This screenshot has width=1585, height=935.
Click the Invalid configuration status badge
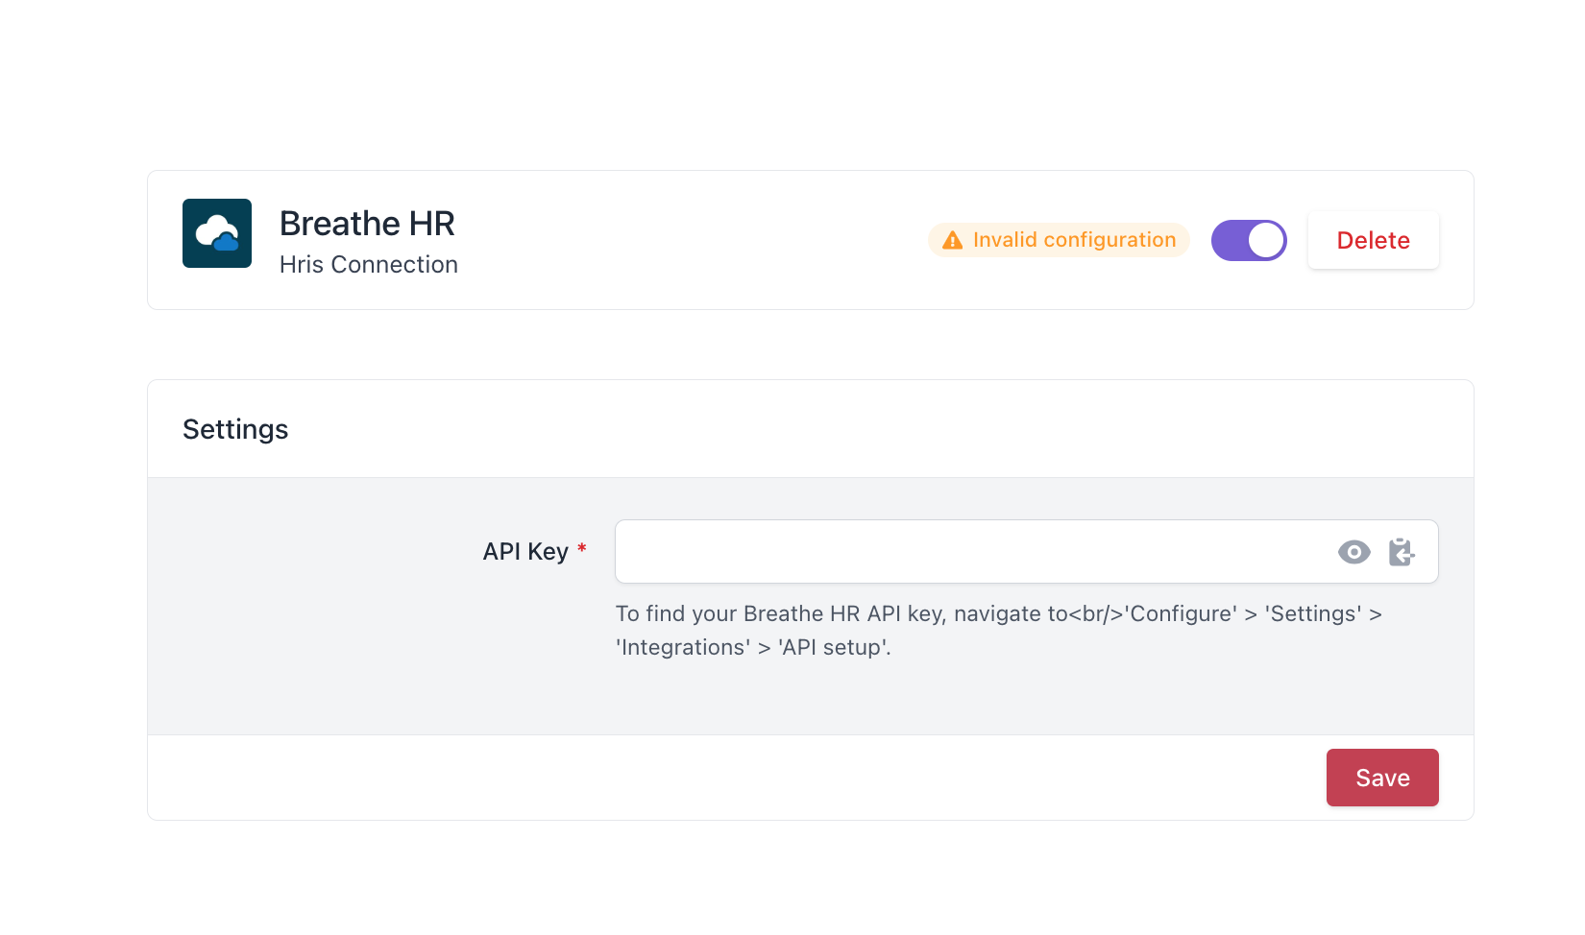tap(1059, 240)
